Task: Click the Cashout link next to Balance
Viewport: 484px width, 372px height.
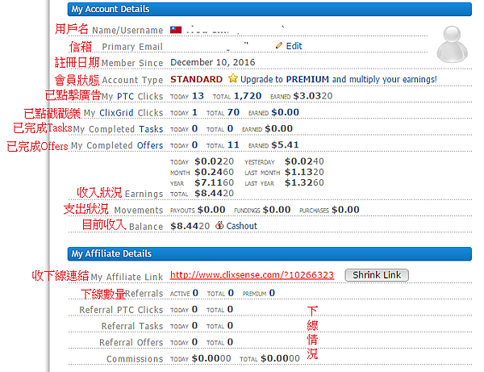Action: (241, 226)
